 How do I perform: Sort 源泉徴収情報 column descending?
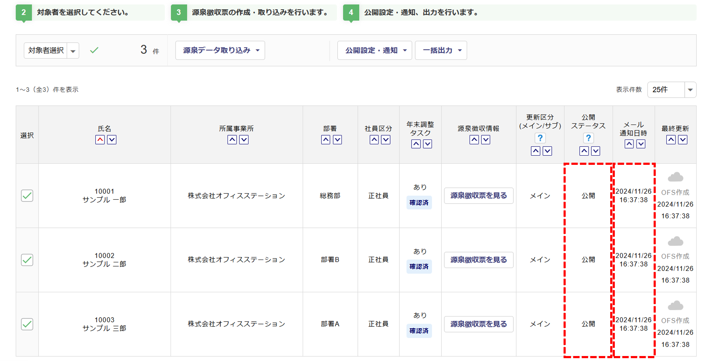486,140
